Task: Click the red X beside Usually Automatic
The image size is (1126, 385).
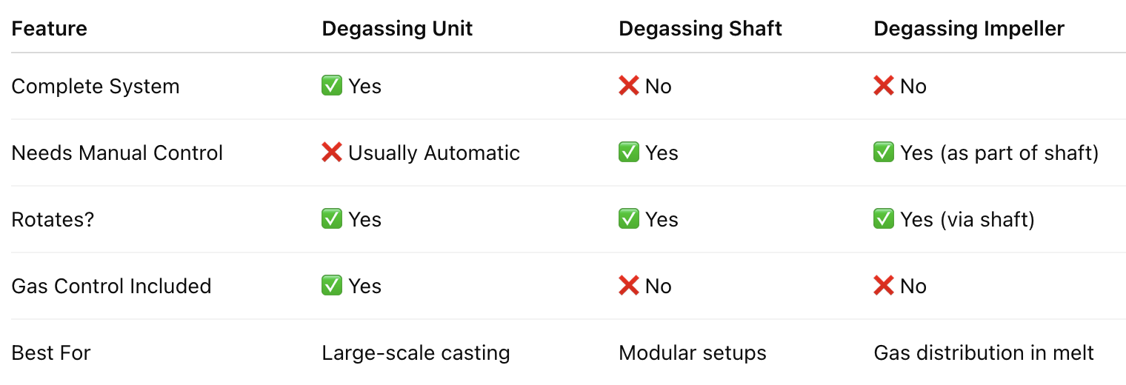Action: (332, 153)
